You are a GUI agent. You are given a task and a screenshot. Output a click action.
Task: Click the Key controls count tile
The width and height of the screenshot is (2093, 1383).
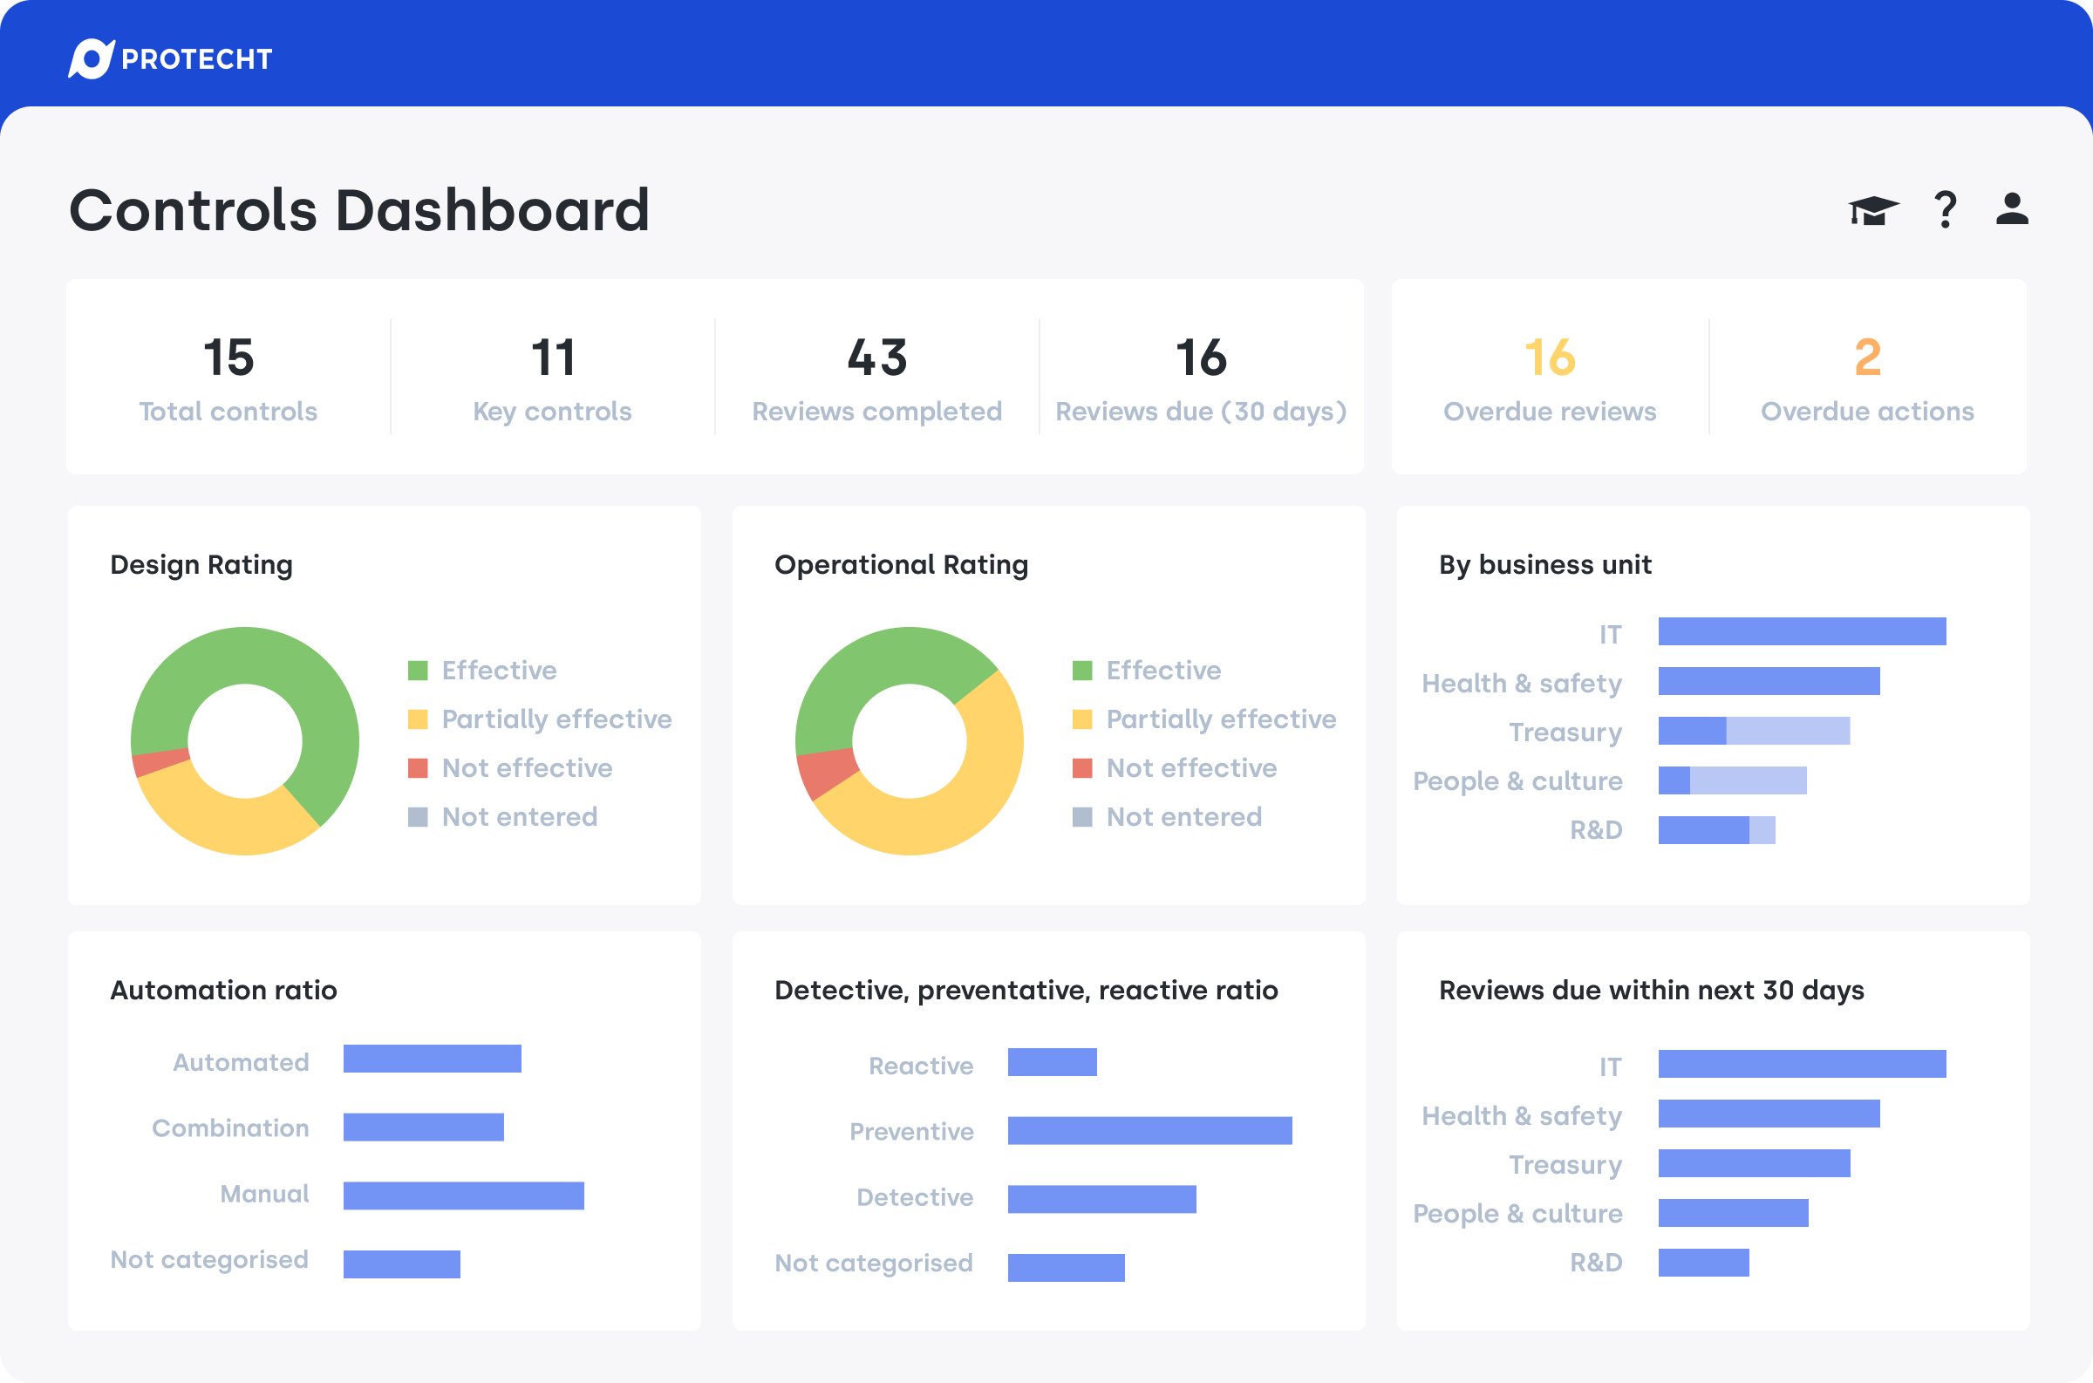tap(552, 378)
